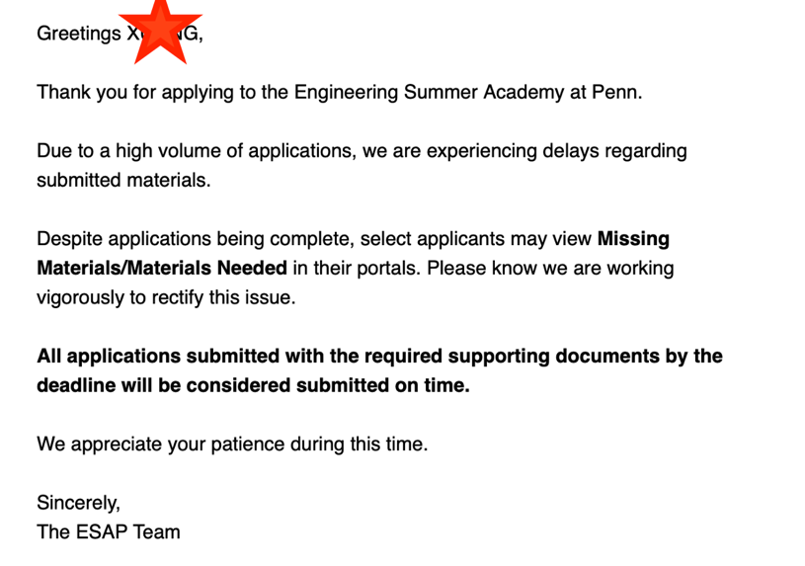Click bold "required supporting documents" text
This screenshot has width=805, height=566.
(503, 356)
